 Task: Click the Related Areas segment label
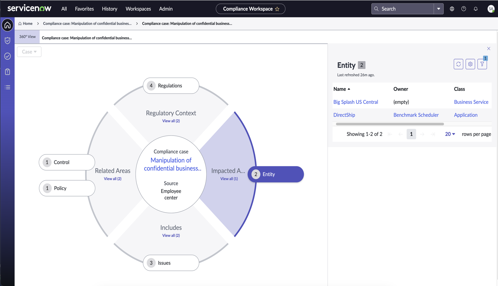(113, 171)
